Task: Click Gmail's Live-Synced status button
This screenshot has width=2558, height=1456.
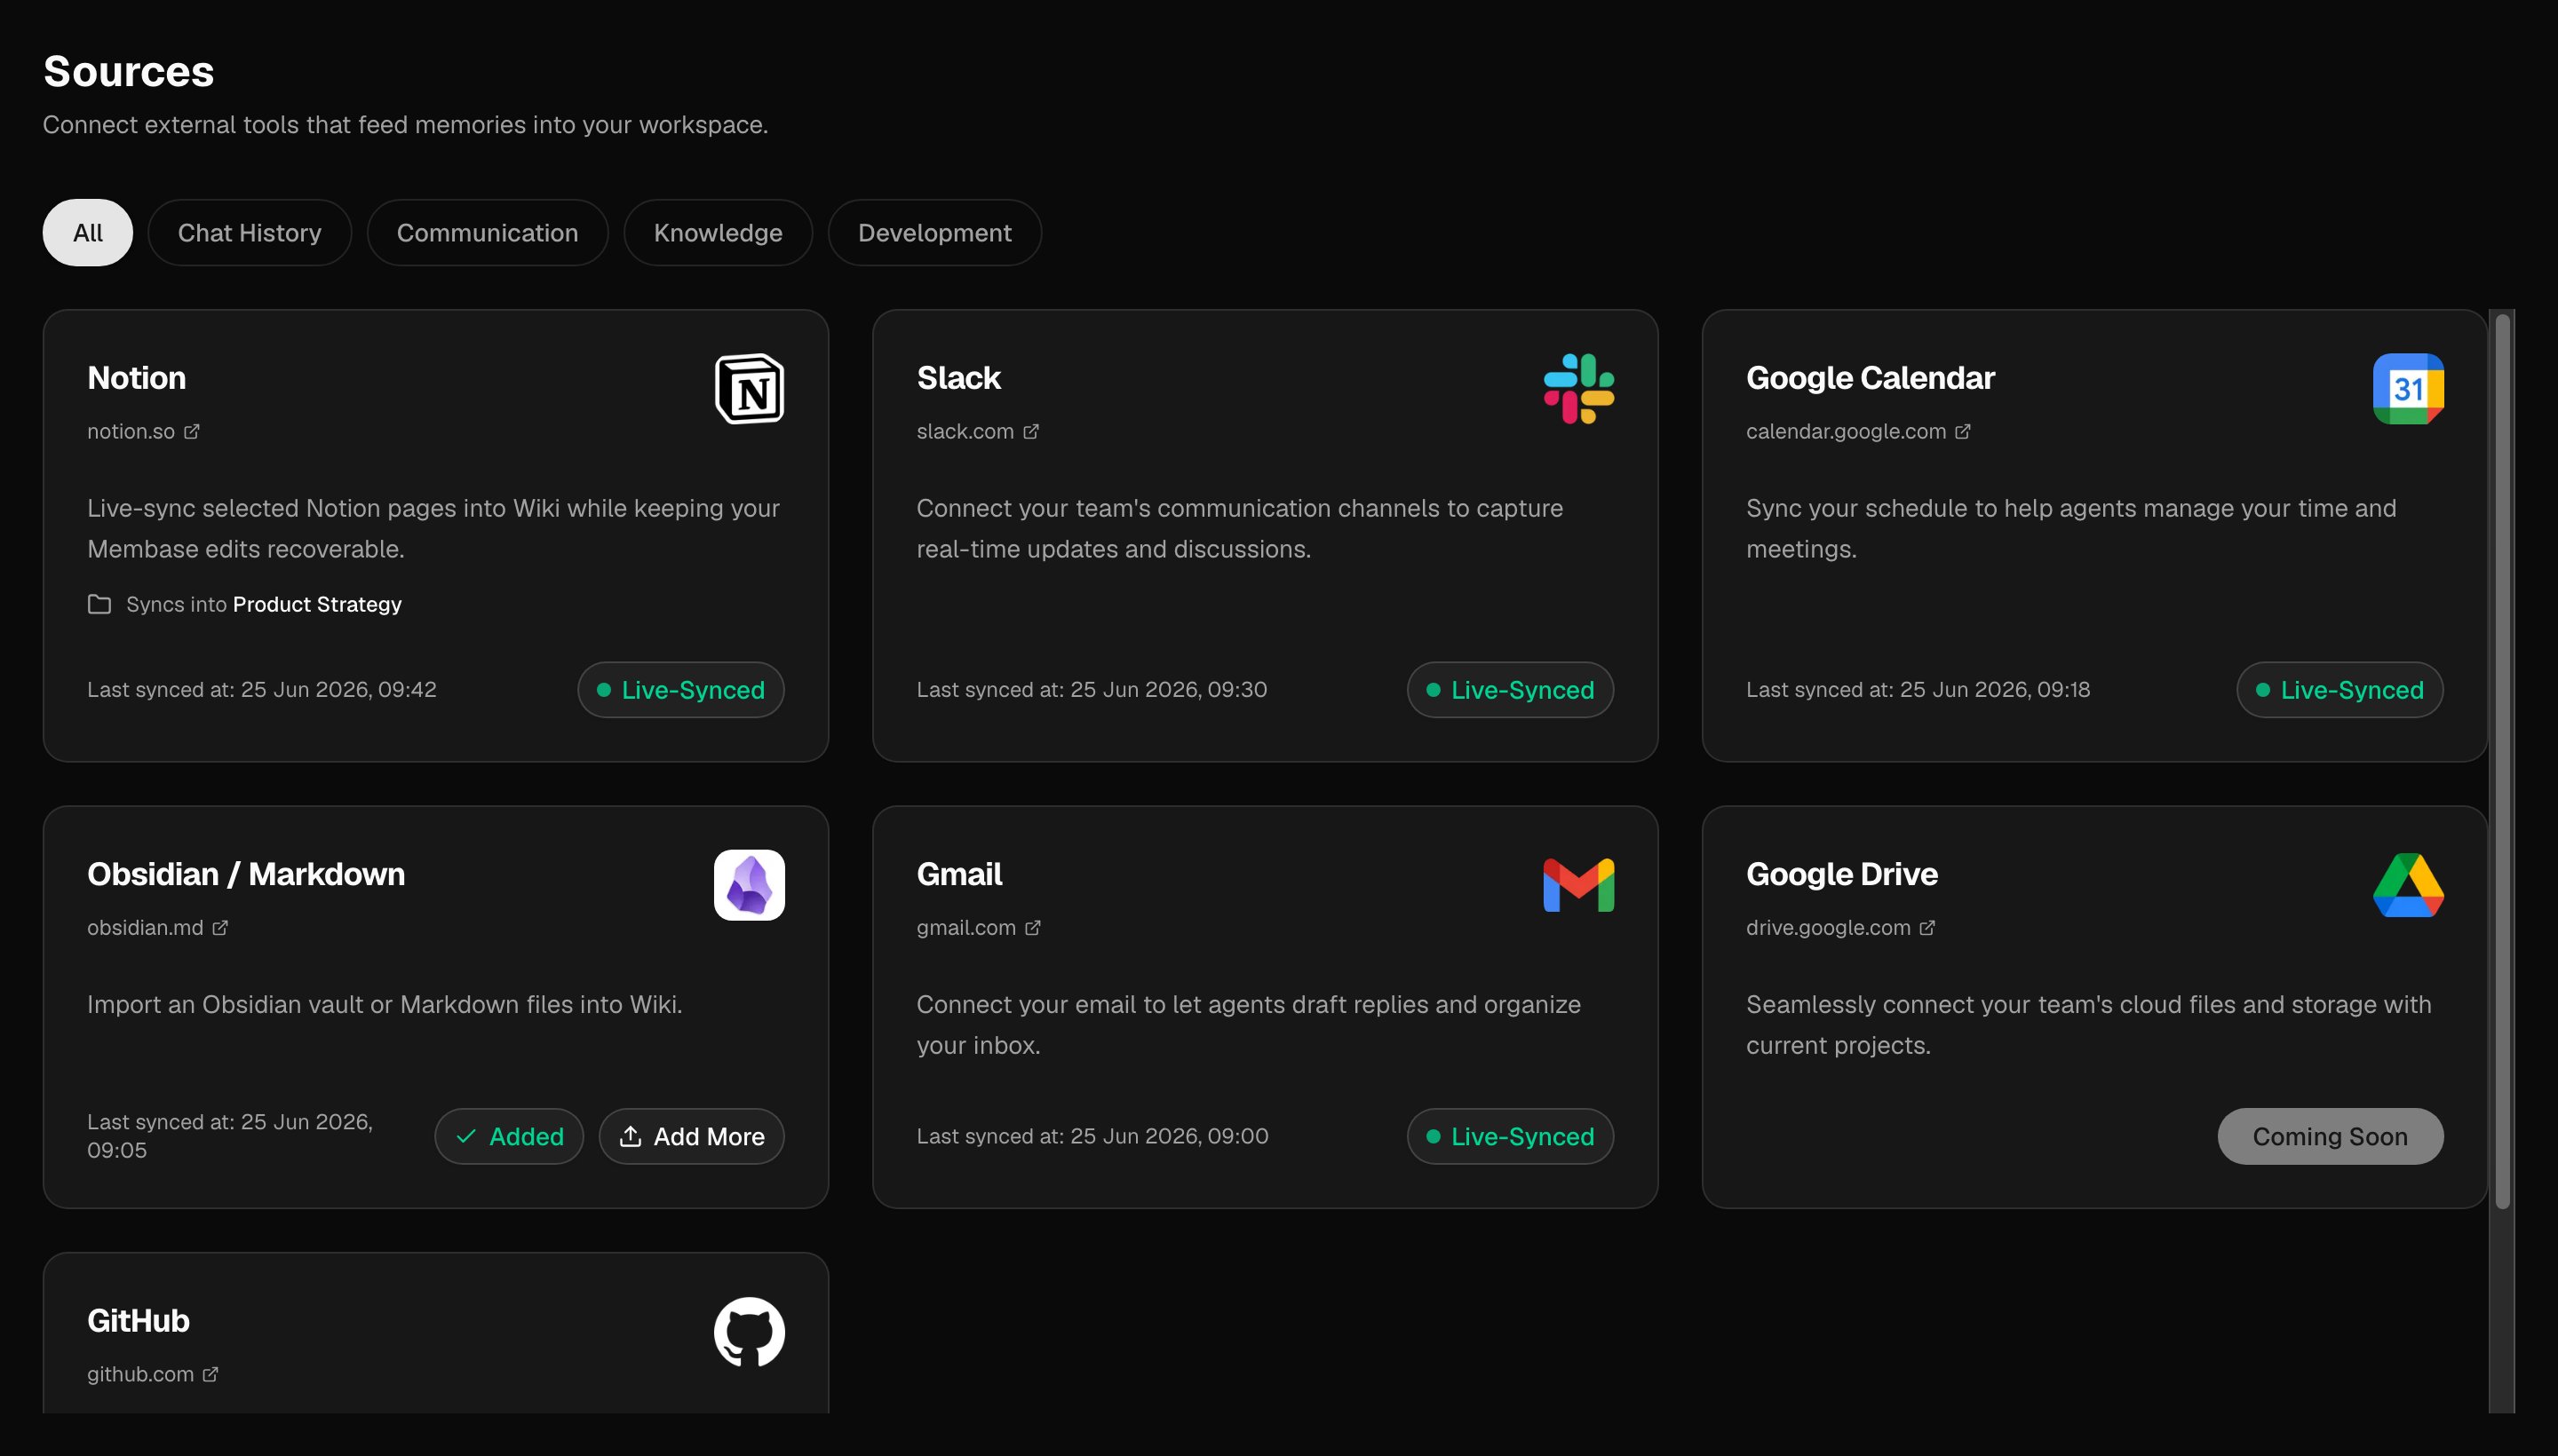Action: pyautogui.click(x=1511, y=1136)
